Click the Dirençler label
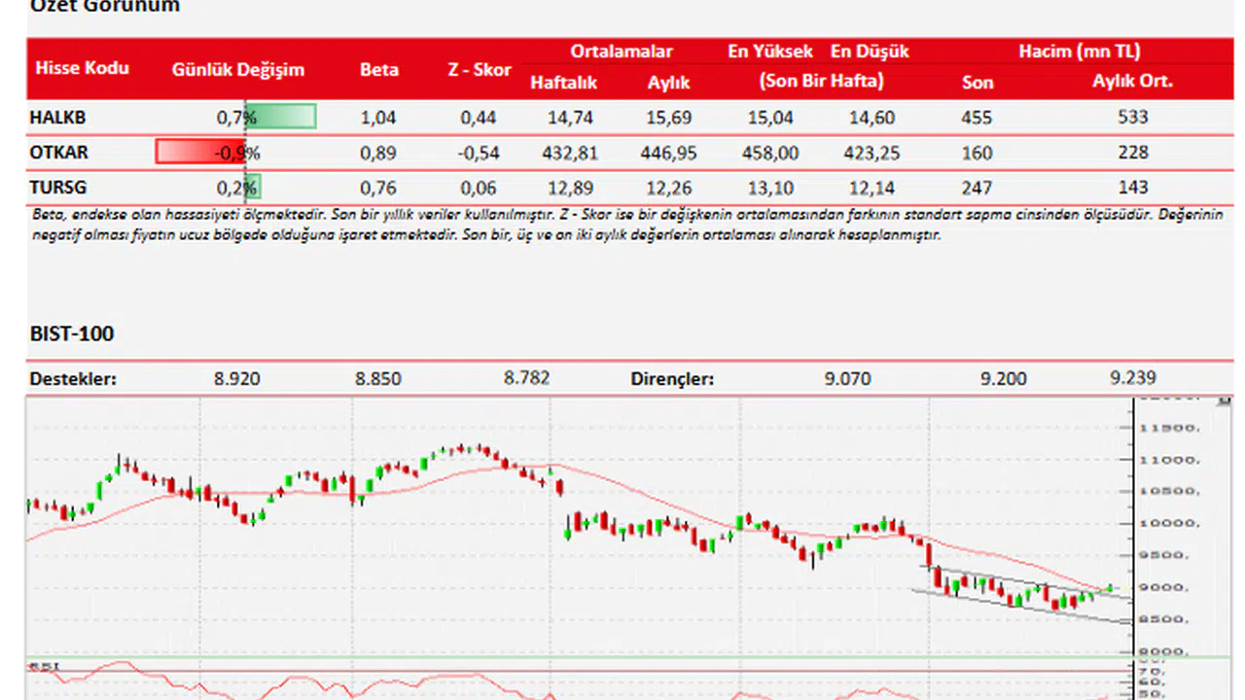 (x=672, y=378)
